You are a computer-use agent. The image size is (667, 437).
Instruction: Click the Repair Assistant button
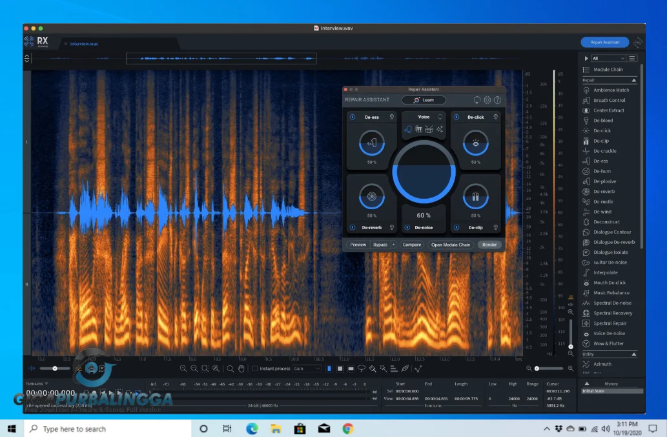coord(605,42)
